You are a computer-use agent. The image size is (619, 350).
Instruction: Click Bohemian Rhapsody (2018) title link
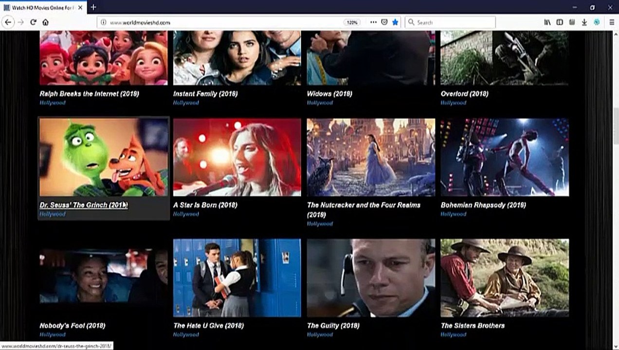coord(483,205)
